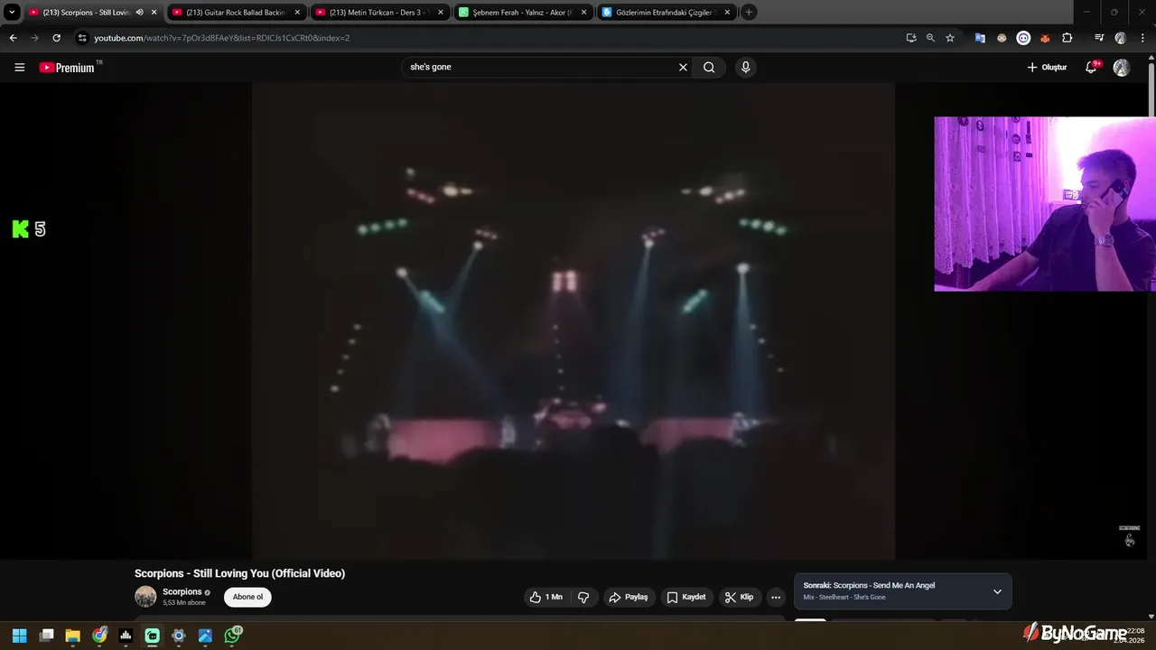
Task: Start voice search with microphone
Action: [745, 67]
